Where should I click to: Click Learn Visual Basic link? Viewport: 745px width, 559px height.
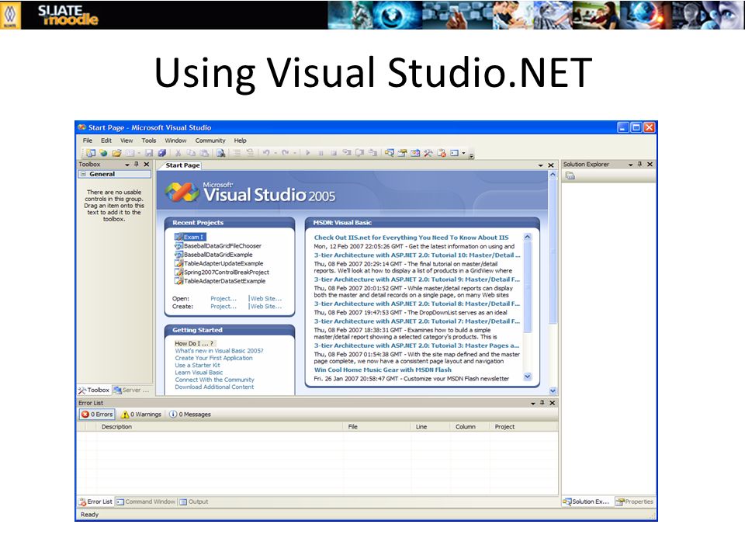pyautogui.click(x=199, y=373)
